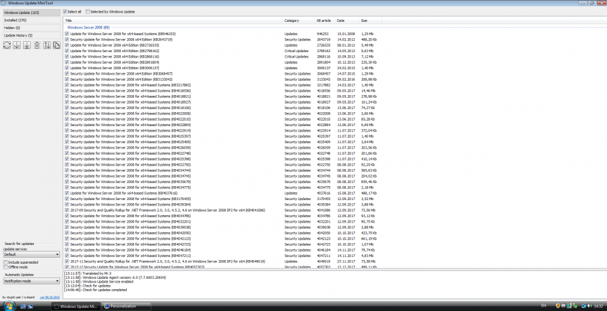Click the ver 09.10.2015 link
The image size is (607, 311).
(49, 297)
